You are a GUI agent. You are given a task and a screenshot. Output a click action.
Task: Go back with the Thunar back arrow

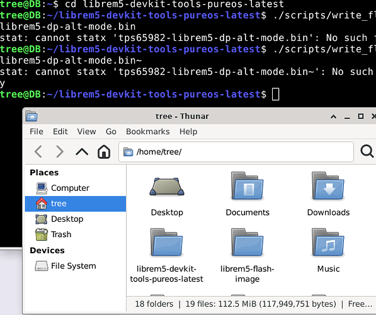pos(38,152)
